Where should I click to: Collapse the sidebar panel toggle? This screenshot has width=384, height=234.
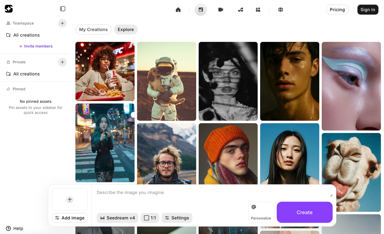click(x=63, y=9)
